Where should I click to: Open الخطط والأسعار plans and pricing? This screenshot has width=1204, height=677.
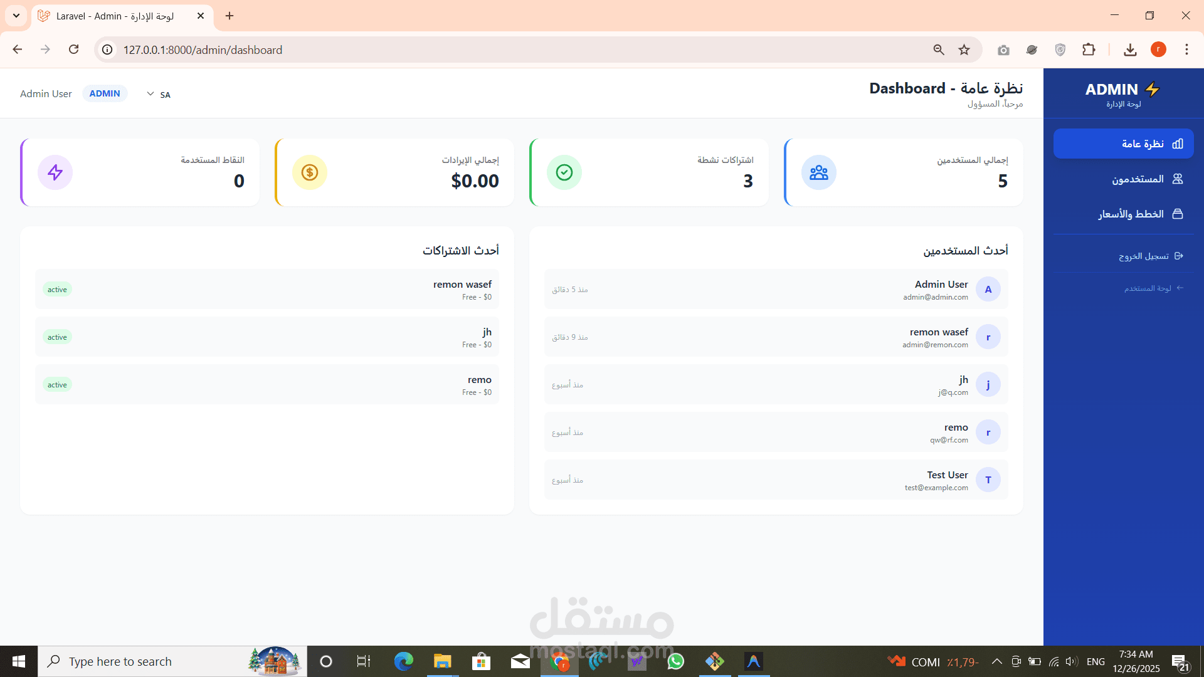click(x=1131, y=214)
